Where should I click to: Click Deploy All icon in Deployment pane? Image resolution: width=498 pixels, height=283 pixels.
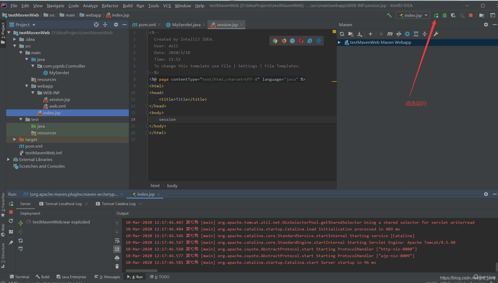click(x=21, y=223)
